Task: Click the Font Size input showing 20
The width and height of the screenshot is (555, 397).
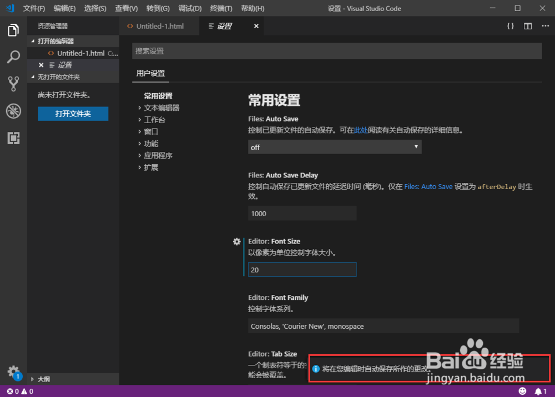Action: pos(302,269)
